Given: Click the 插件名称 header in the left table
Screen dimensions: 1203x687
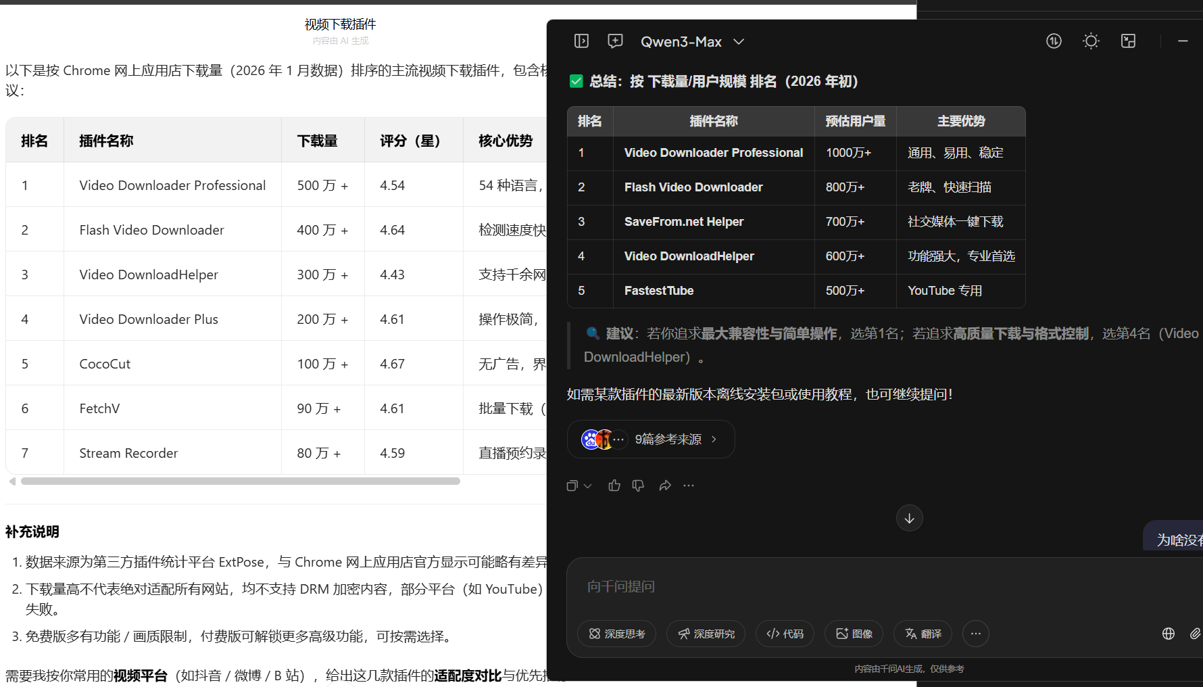Looking at the screenshot, I should click(x=106, y=141).
